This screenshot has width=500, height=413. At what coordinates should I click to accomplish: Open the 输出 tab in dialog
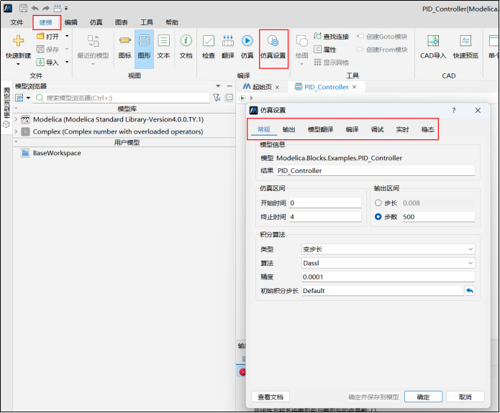pyautogui.click(x=289, y=129)
